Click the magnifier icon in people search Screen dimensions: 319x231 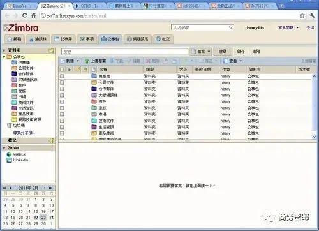(231, 27)
